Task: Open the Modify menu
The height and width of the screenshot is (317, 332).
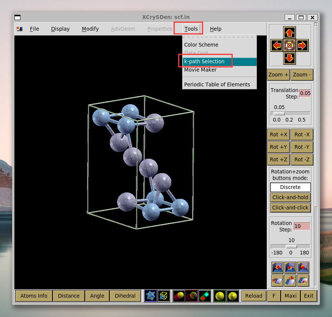Action: (90, 29)
